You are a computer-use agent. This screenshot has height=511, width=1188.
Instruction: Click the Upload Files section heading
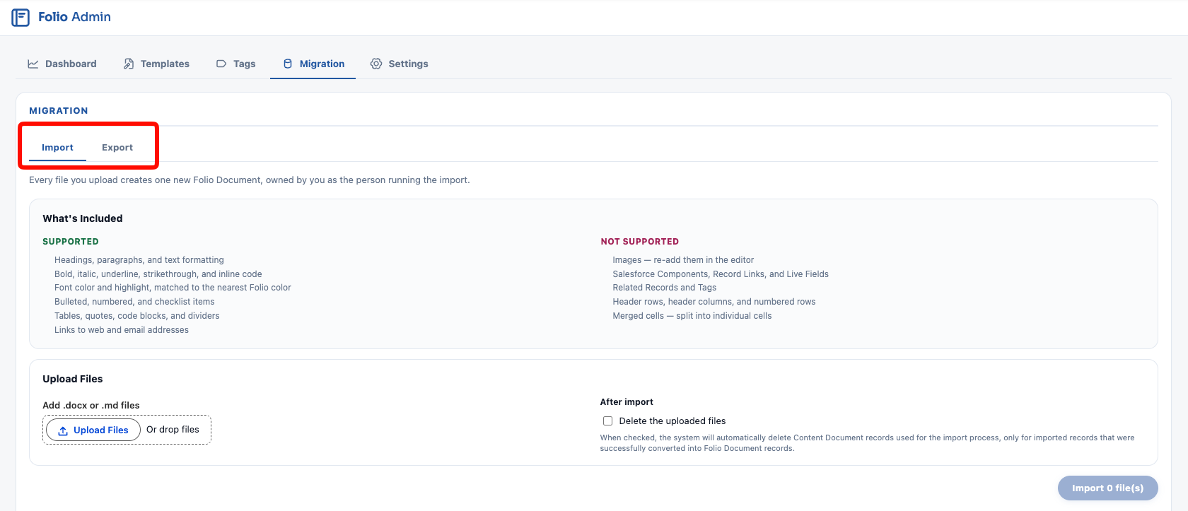(x=73, y=379)
